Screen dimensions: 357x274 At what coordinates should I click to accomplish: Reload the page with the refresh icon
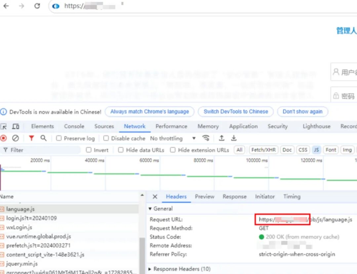point(37,6)
